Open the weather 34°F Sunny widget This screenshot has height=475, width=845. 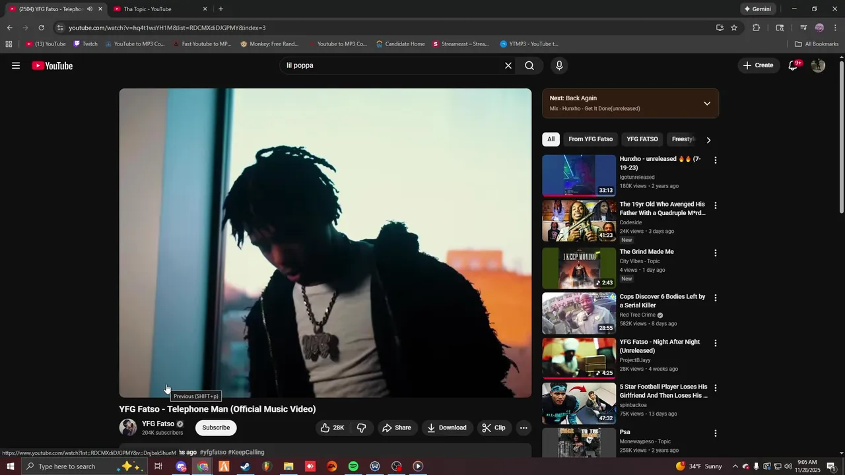pyautogui.click(x=699, y=466)
